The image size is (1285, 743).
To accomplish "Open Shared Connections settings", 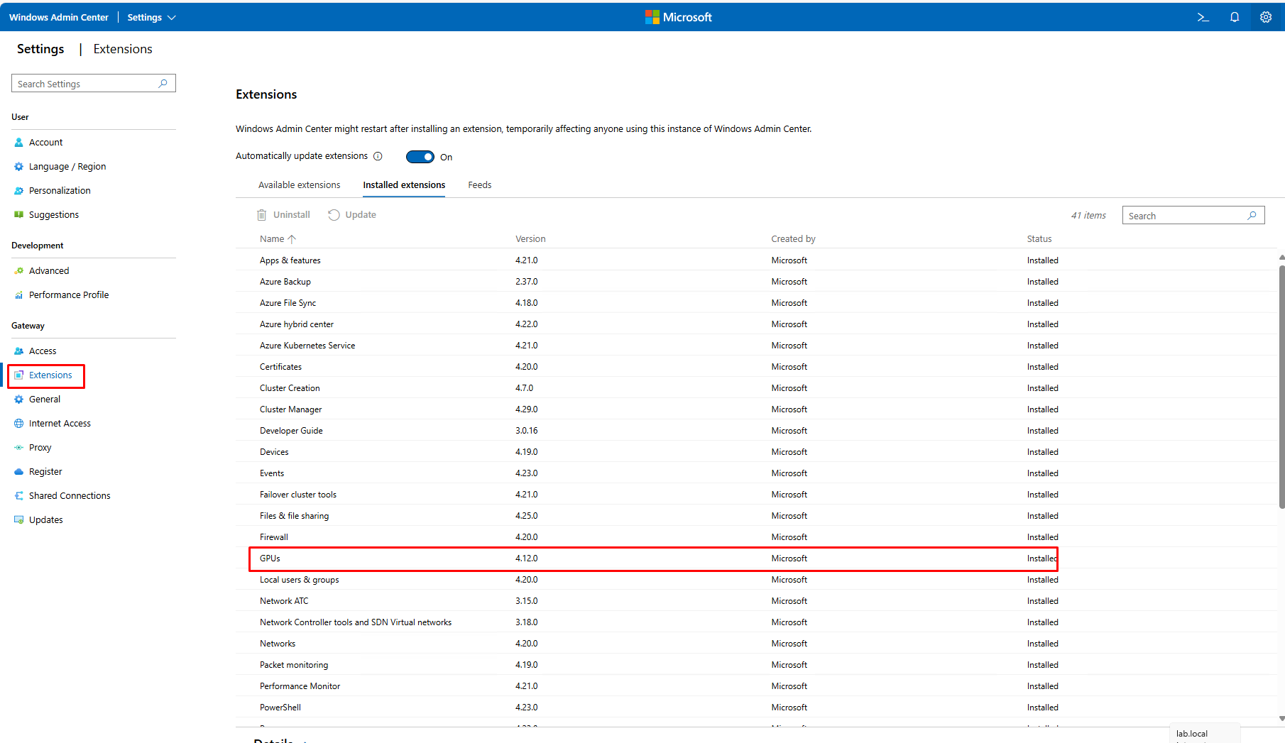I will click(70, 496).
